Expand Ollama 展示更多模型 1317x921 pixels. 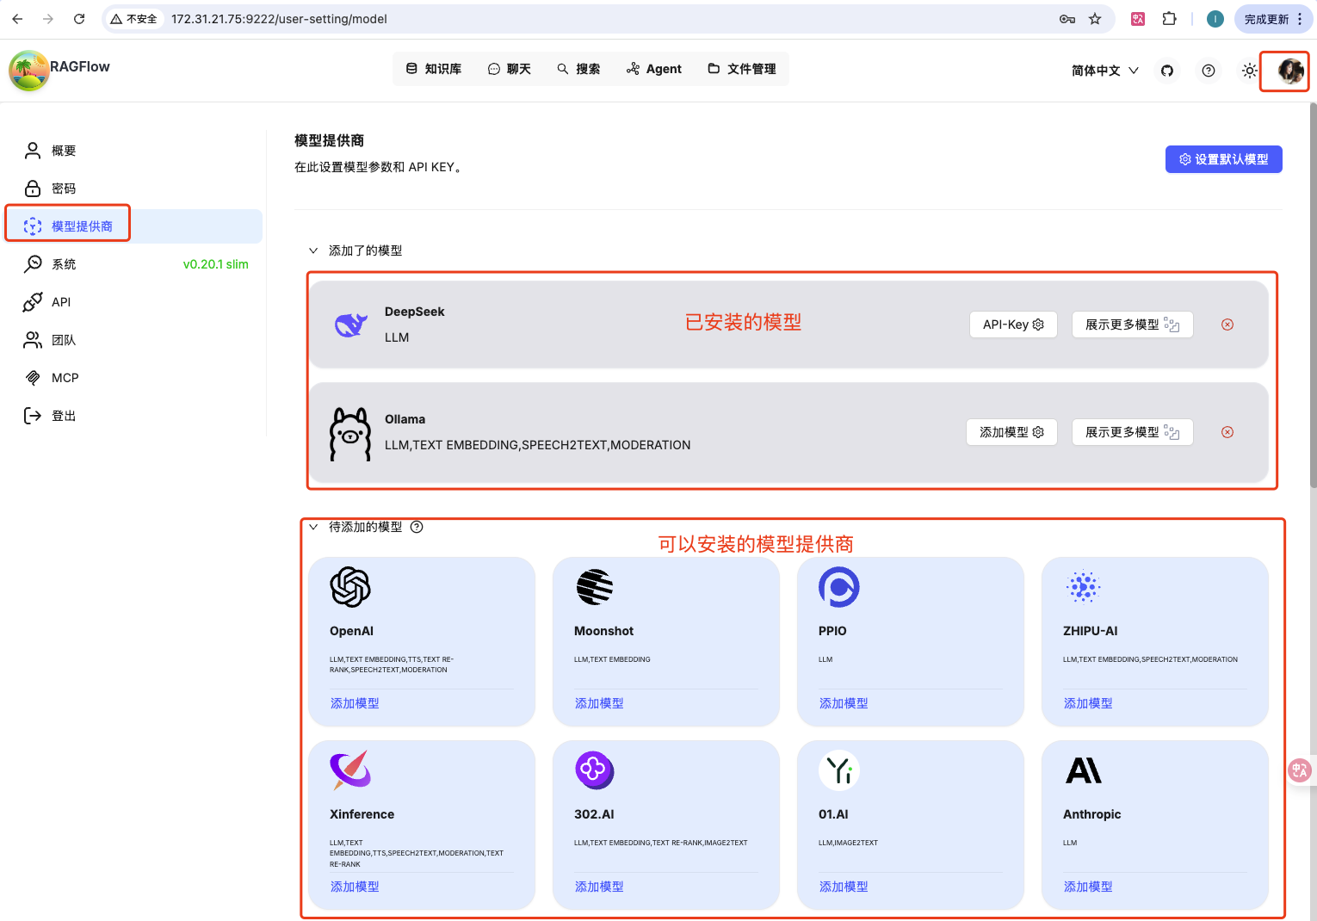point(1132,432)
